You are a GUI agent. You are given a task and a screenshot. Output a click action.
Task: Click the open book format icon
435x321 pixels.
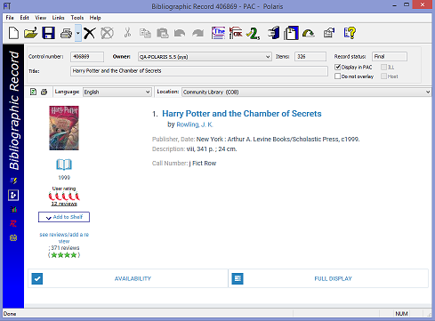[x=64, y=165]
